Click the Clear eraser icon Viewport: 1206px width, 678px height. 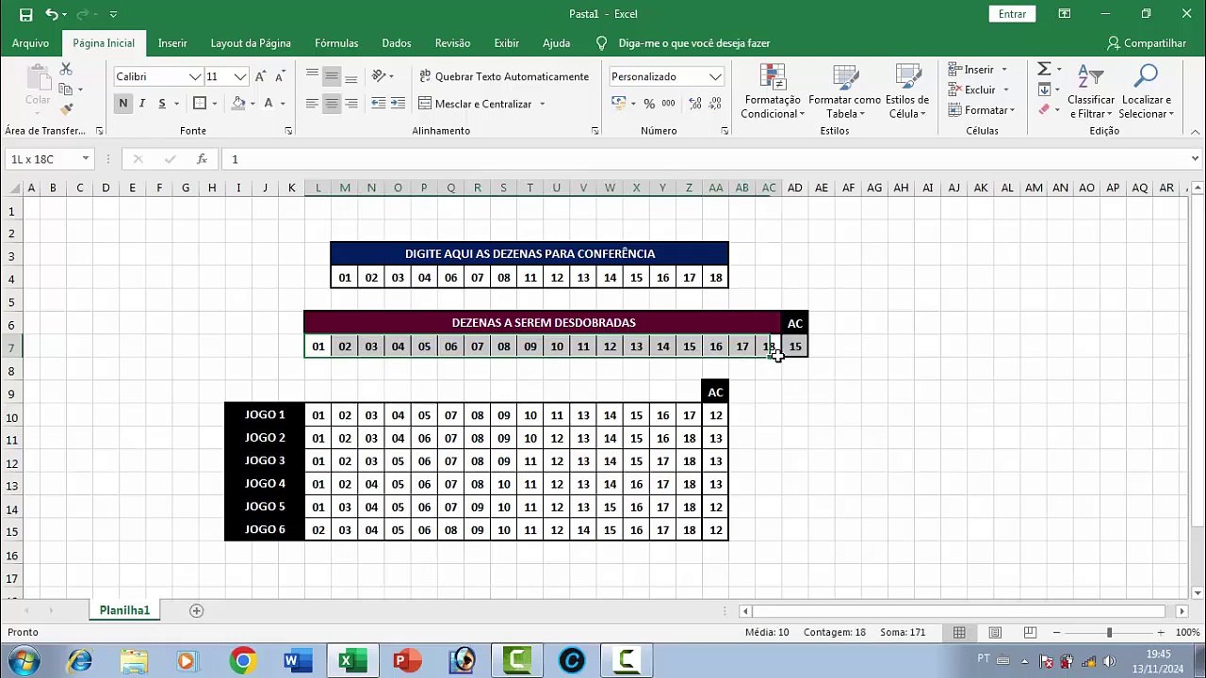[1044, 109]
